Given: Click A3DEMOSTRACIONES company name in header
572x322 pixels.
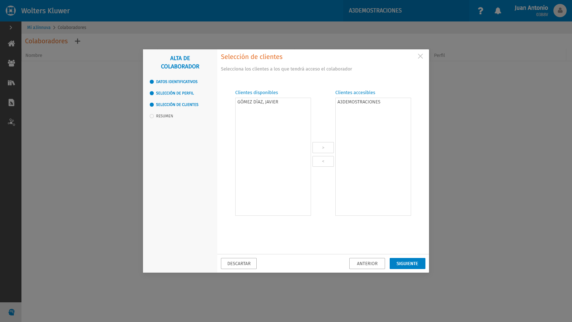Looking at the screenshot, I should 375,11.
